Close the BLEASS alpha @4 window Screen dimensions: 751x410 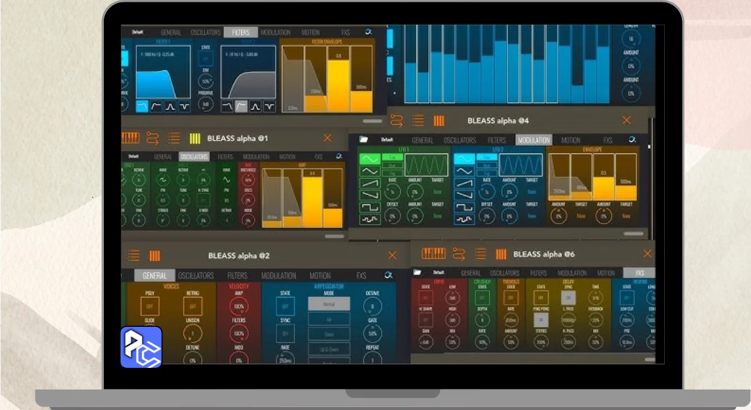627,120
